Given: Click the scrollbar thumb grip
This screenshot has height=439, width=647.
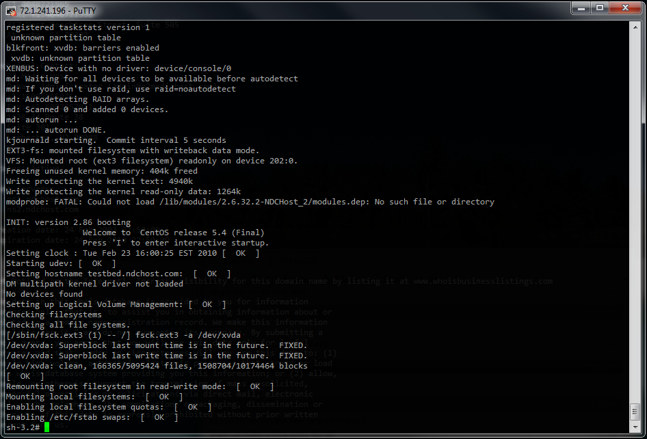Looking at the screenshot, I should click(636, 412).
